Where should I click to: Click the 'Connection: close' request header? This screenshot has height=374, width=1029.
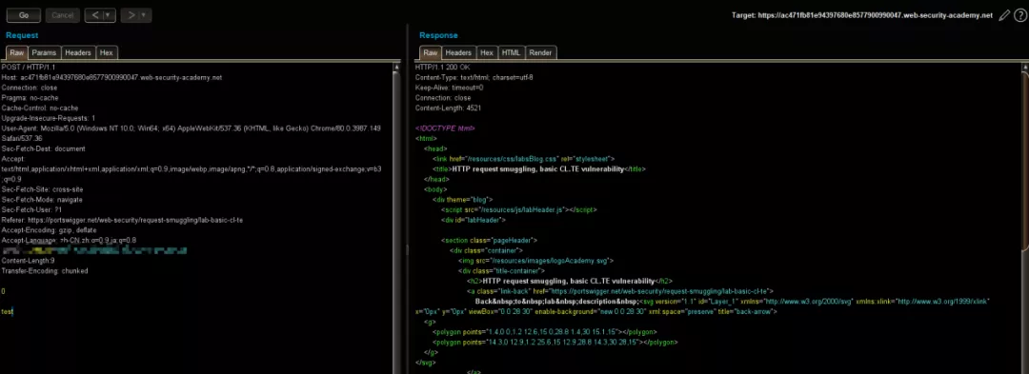click(x=30, y=88)
